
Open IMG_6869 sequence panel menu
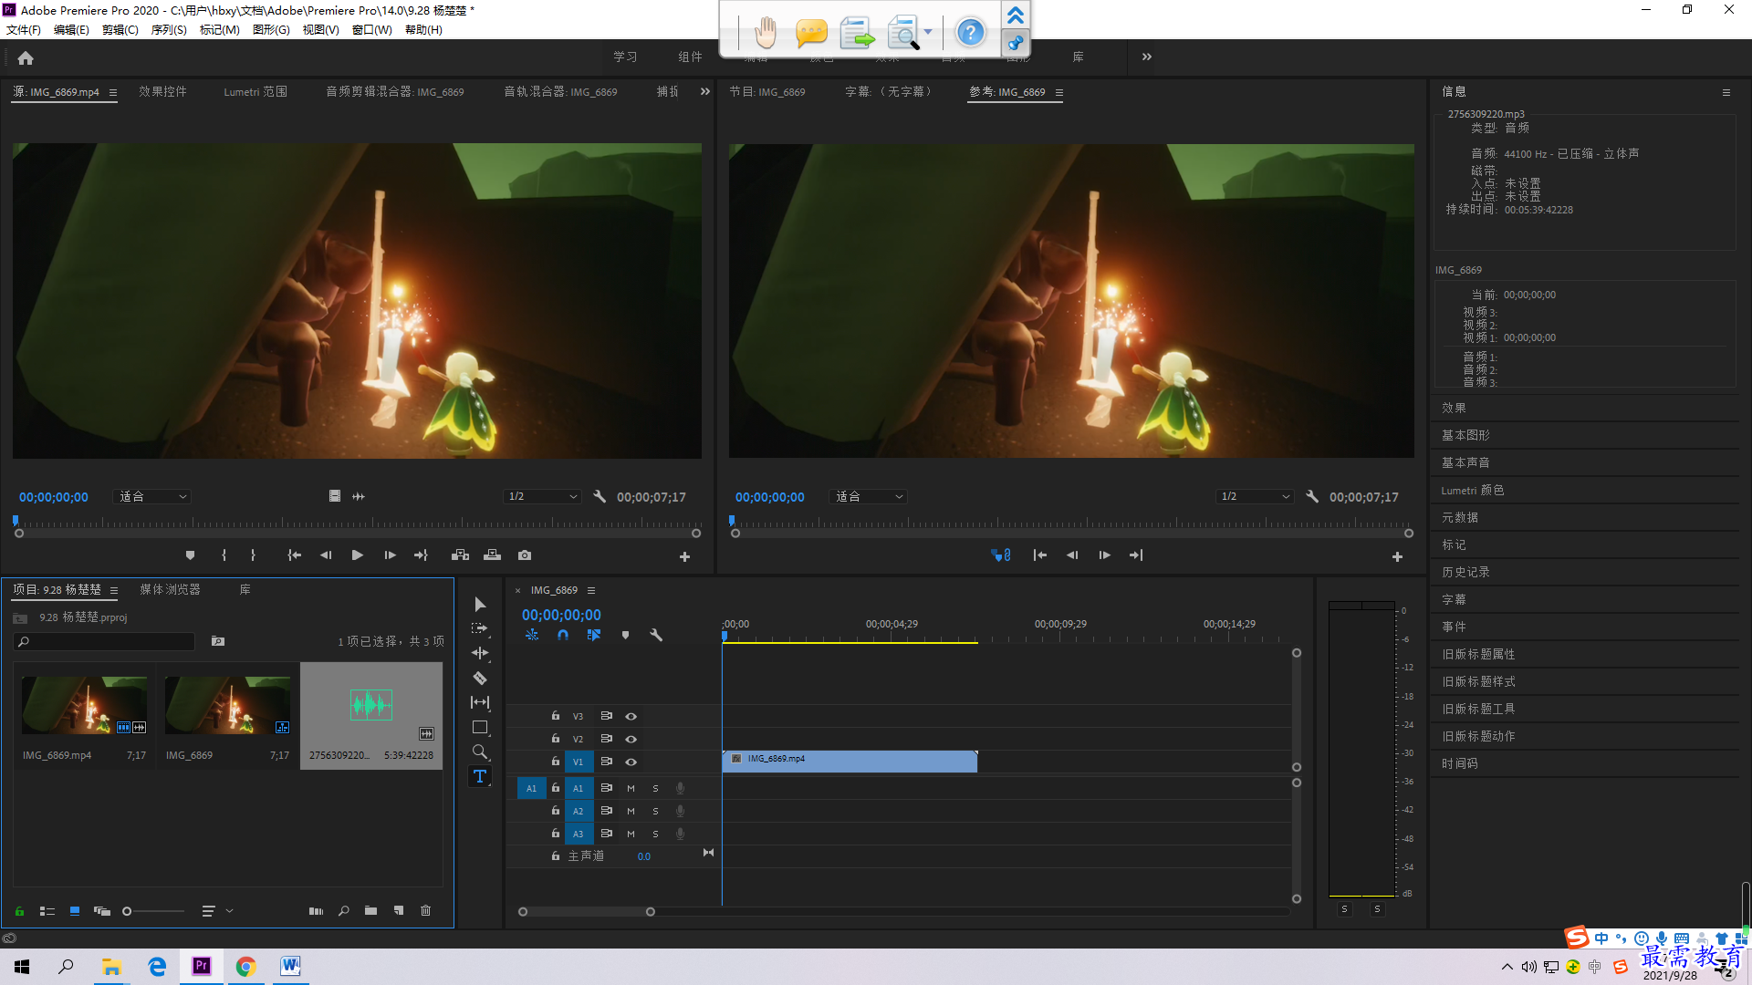591,591
